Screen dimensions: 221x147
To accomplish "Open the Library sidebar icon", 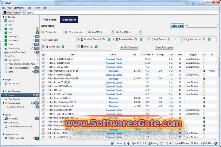I will click(6, 21).
